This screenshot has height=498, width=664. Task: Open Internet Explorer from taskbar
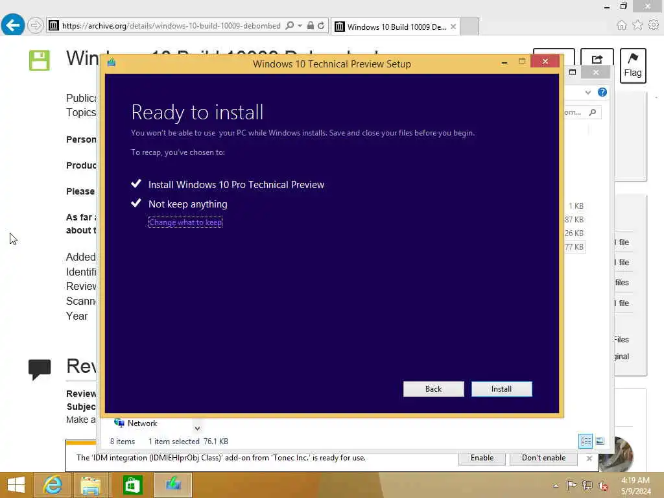(52, 485)
